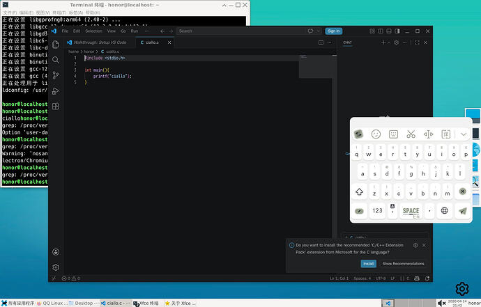
Task: Open the notifications bell in the status bar
Action: [427, 278]
